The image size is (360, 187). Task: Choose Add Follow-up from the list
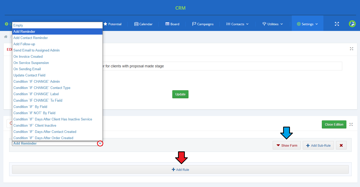coord(57,44)
